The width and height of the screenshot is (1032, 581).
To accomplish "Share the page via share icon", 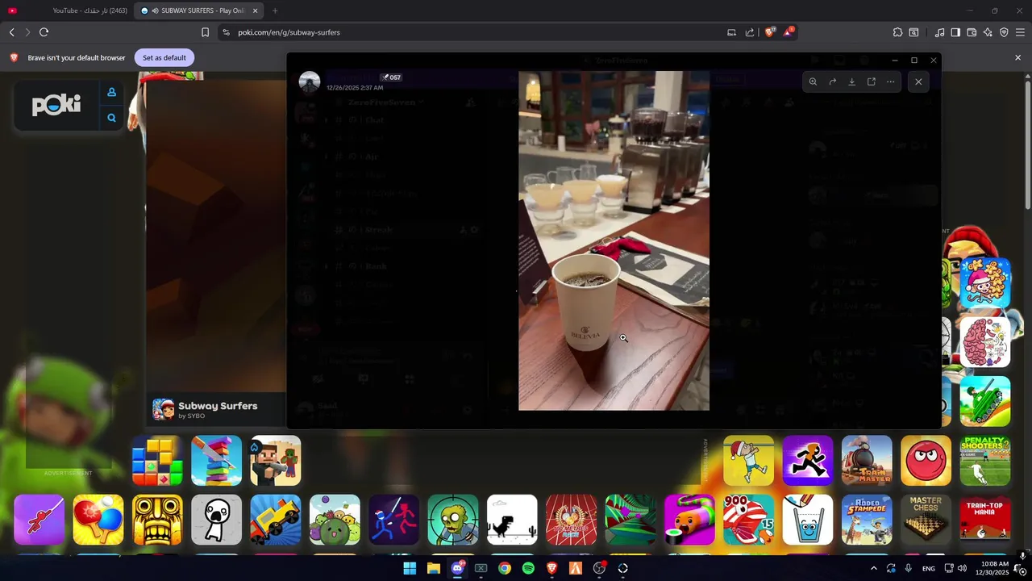I will point(750,32).
